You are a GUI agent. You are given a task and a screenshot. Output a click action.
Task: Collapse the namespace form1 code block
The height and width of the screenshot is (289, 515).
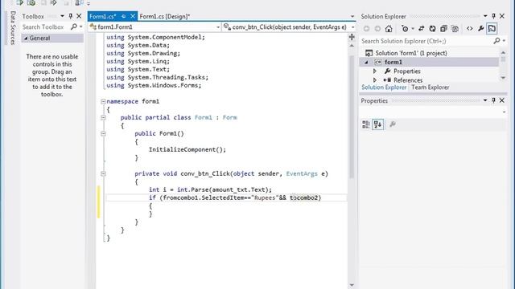tap(103, 102)
